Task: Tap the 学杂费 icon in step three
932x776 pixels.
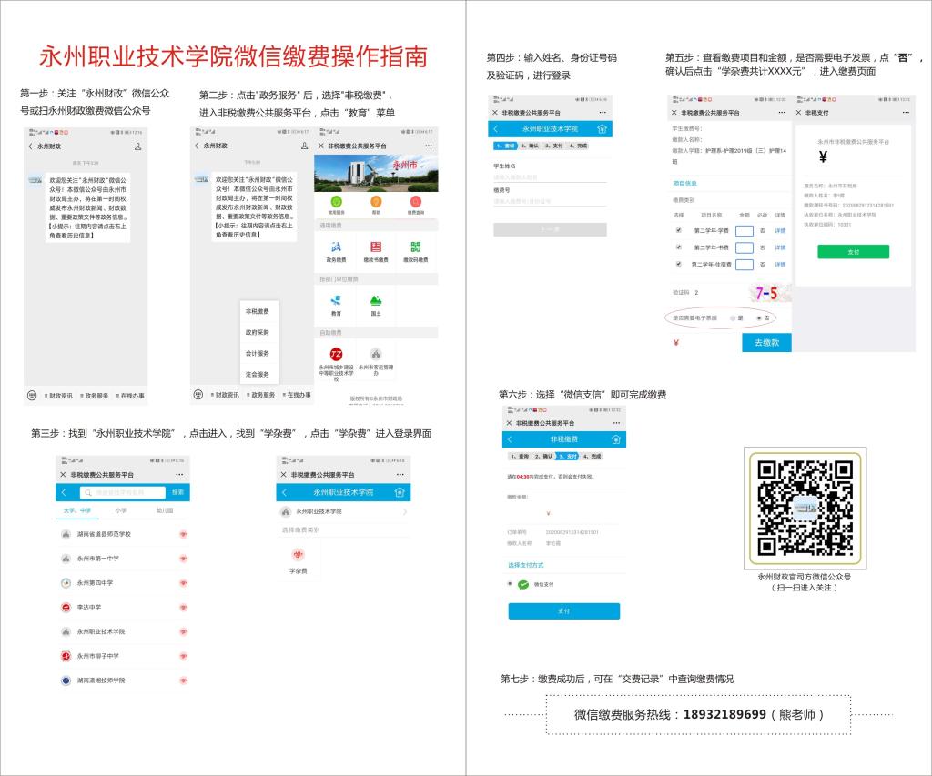Action: pyautogui.click(x=299, y=555)
